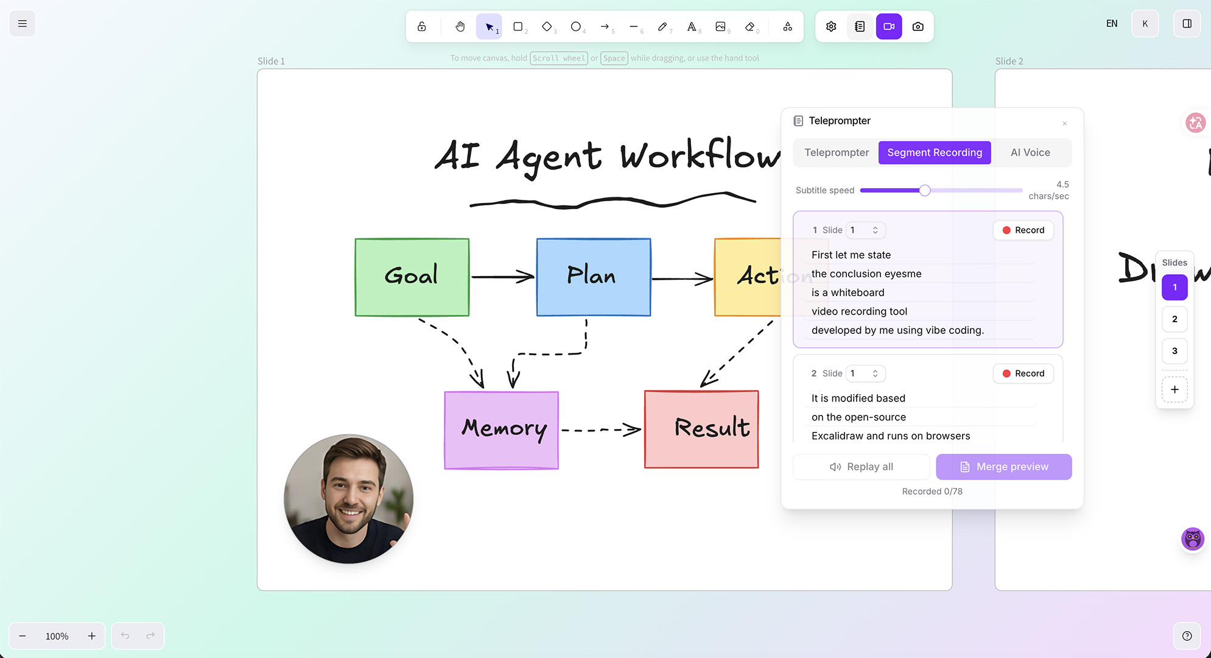Viewport: 1211px width, 658px height.
Task: Click the Replay all button
Action: [x=862, y=467]
